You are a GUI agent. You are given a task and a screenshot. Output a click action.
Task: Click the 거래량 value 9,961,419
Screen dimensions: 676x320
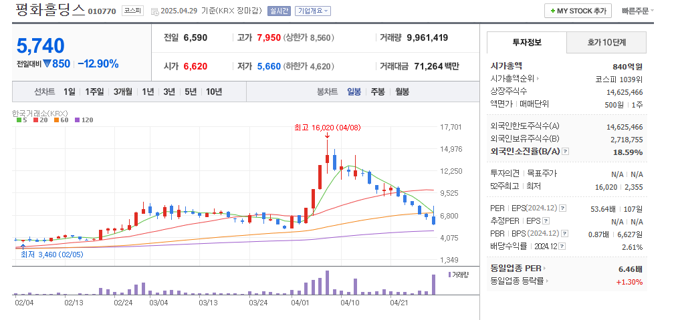[x=427, y=38]
